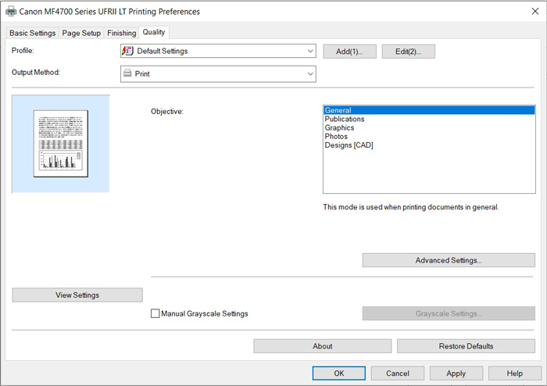Click the View Settings button

(x=77, y=295)
